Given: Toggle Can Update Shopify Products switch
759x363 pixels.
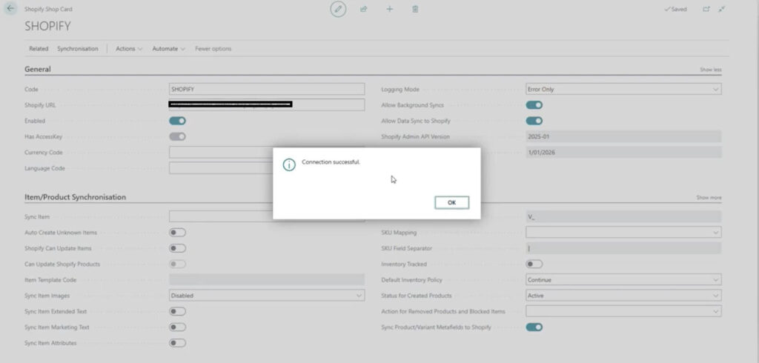Looking at the screenshot, I should point(177,264).
